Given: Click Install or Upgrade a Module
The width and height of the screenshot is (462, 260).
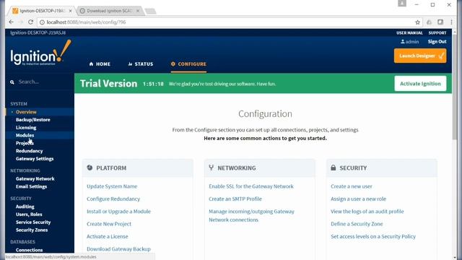Looking at the screenshot, I should tap(118, 212).
